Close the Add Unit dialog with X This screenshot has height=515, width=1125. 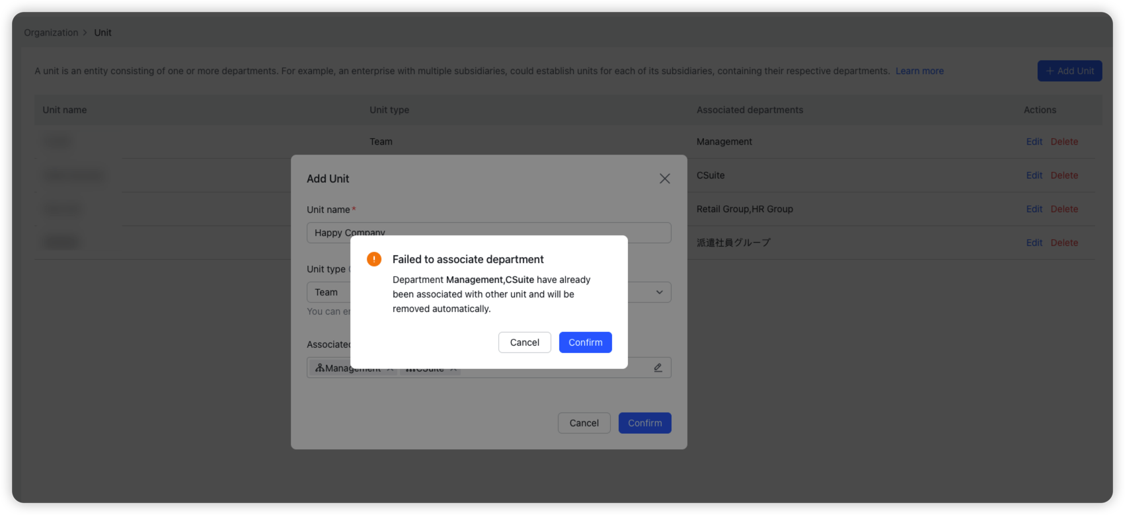[x=665, y=178]
